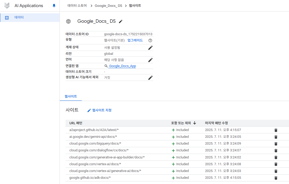Click timestamp 오후 4:15:05 cell
Screen dimensions: 289x184
click(x=223, y=177)
